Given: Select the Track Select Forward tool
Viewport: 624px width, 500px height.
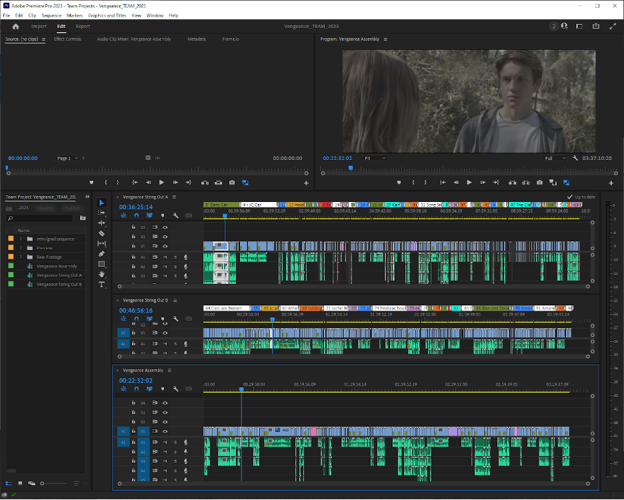Looking at the screenshot, I should 101,213.
